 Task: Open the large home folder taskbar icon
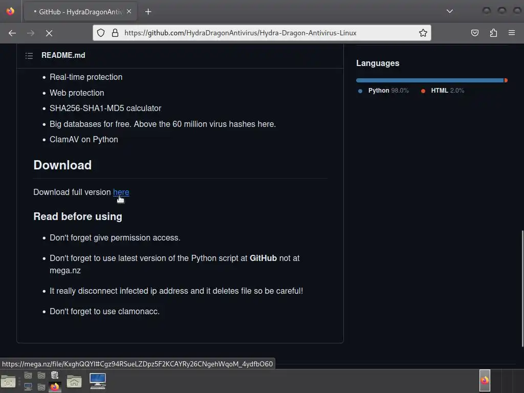74,381
